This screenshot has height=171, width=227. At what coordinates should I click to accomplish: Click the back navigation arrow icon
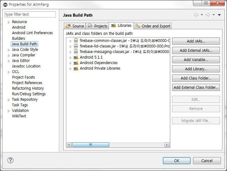pyautogui.click(x=196, y=15)
